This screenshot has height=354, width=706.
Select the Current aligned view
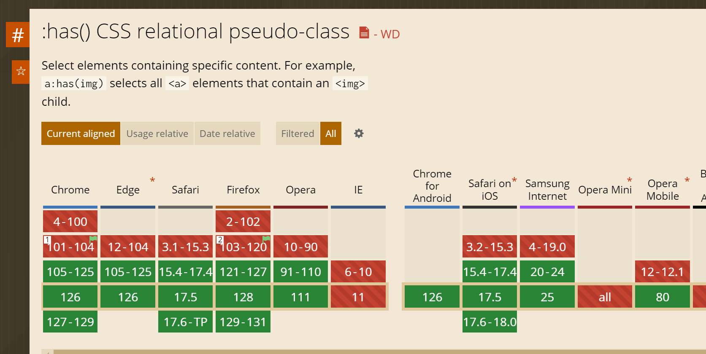[x=81, y=134]
